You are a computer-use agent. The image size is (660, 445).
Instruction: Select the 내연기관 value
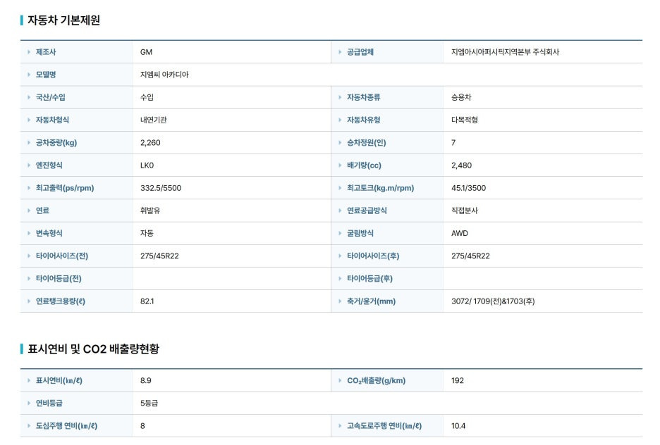[x=154, y=120]
